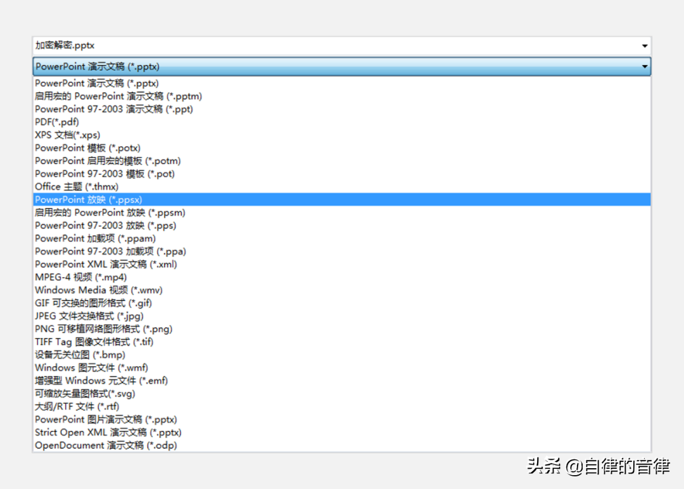Select JPEG 文件交换格式 (*.jpg)
684x489 pixels.
[342, 316]
